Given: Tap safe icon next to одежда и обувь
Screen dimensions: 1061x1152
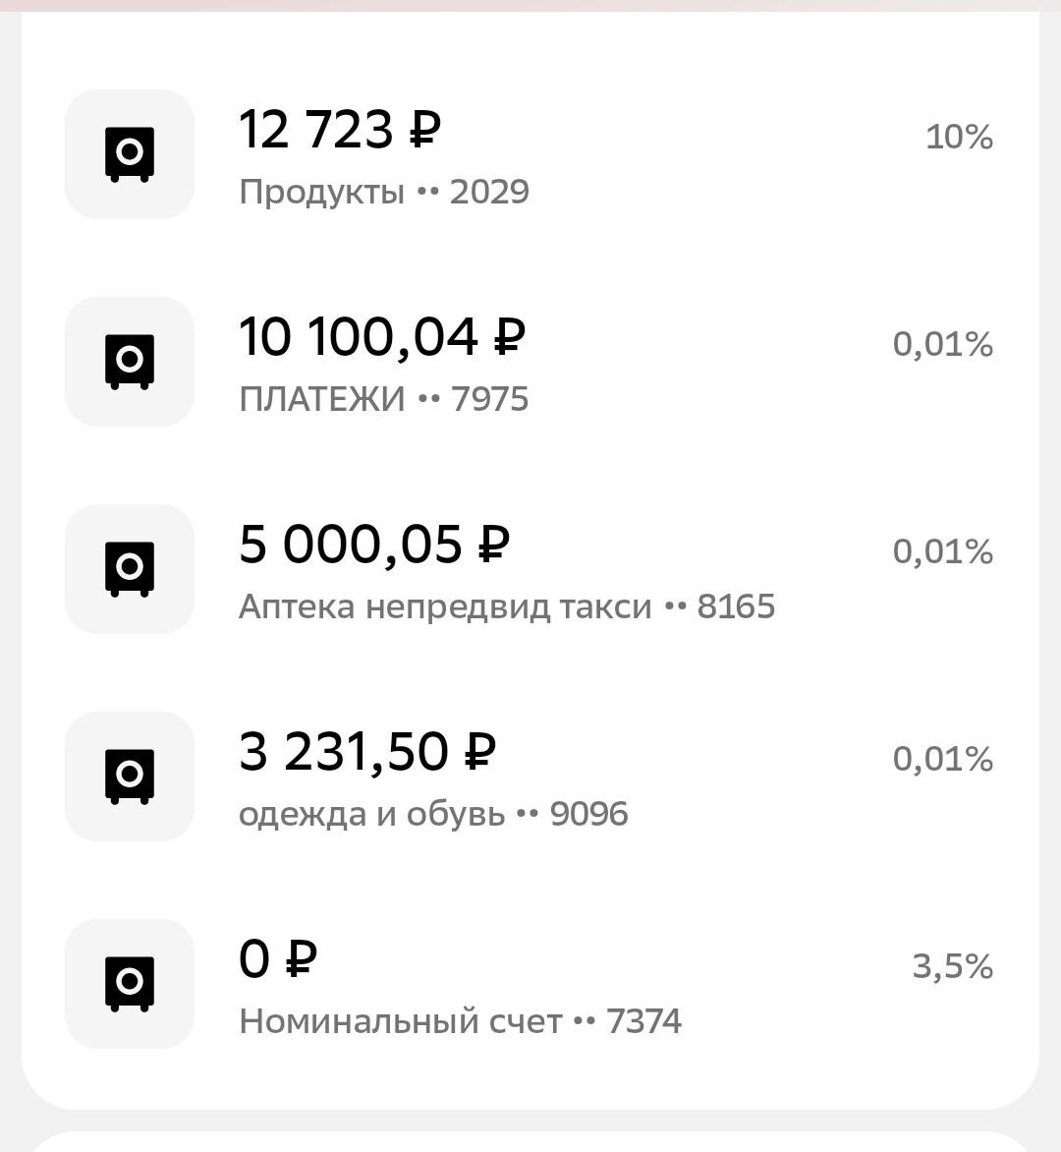Looking at the screenshot, I should click(130, 777).
